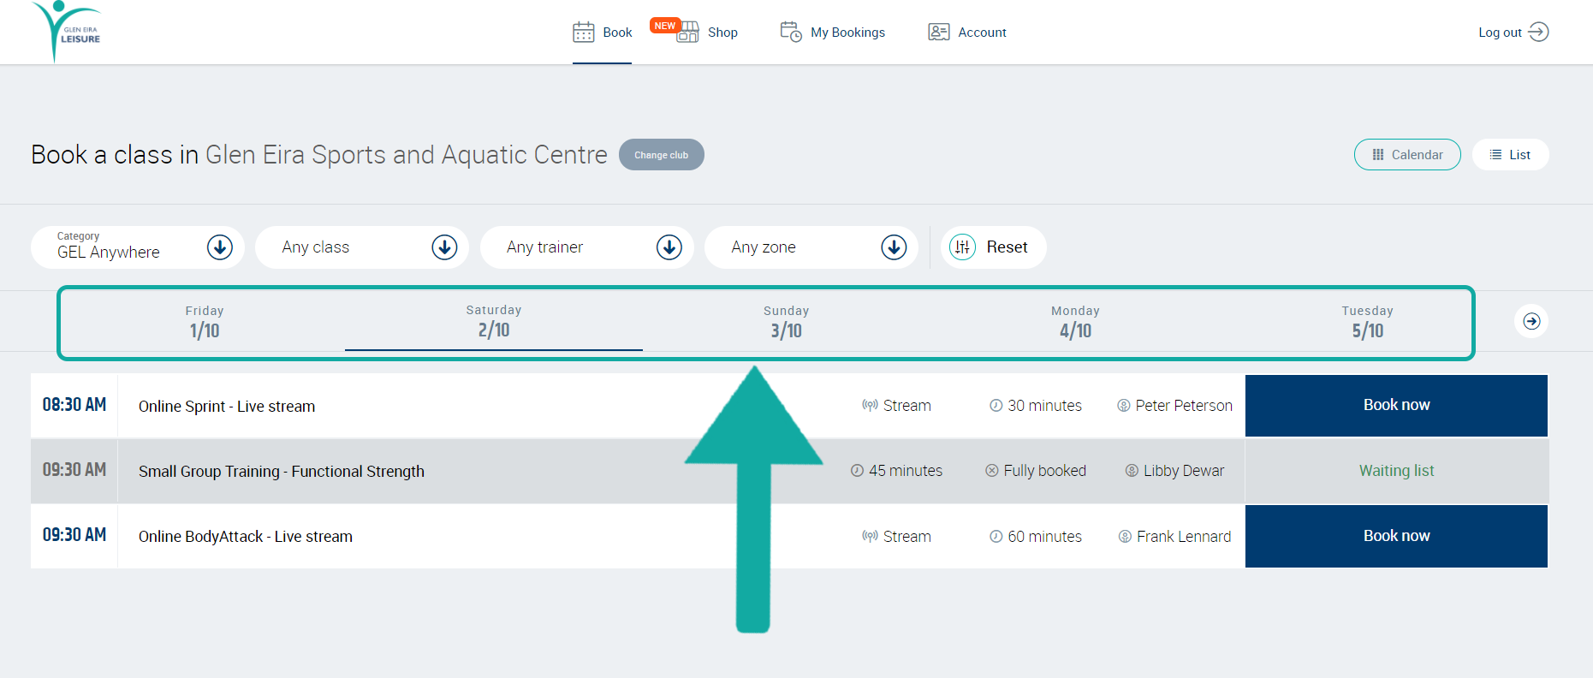This screenshot has width=1593, height=678.
Task: Click the My Bookings calendar-clock icon
Action: [x=791, y=33]
